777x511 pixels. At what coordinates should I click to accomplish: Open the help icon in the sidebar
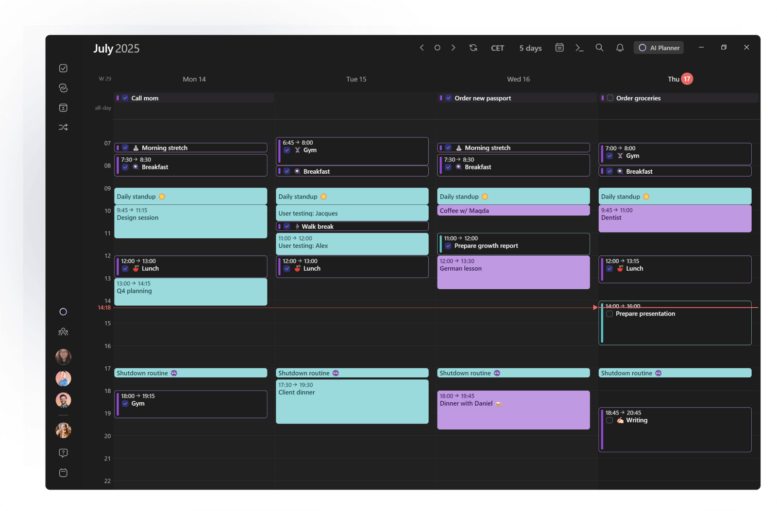[x=63, y=453]
